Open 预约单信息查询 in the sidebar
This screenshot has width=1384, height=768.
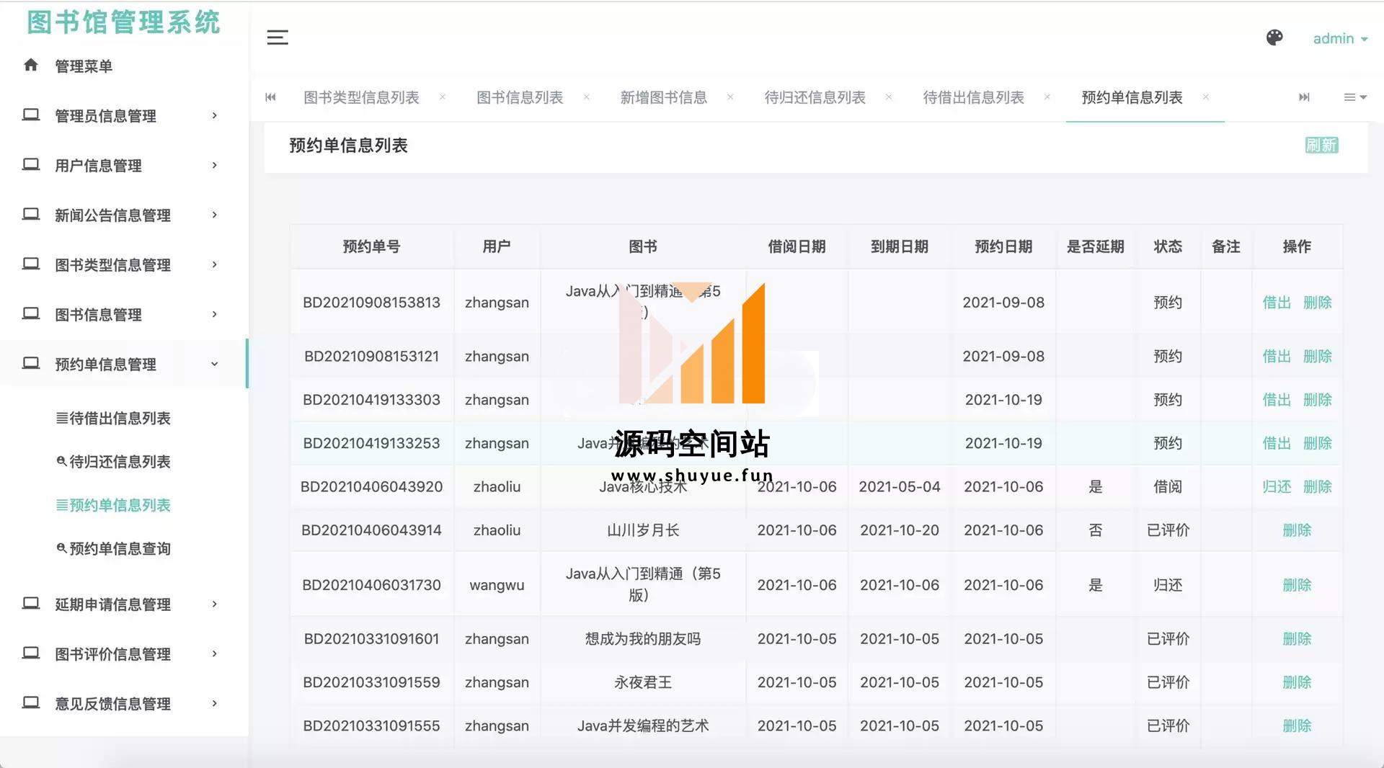(113, 548)
